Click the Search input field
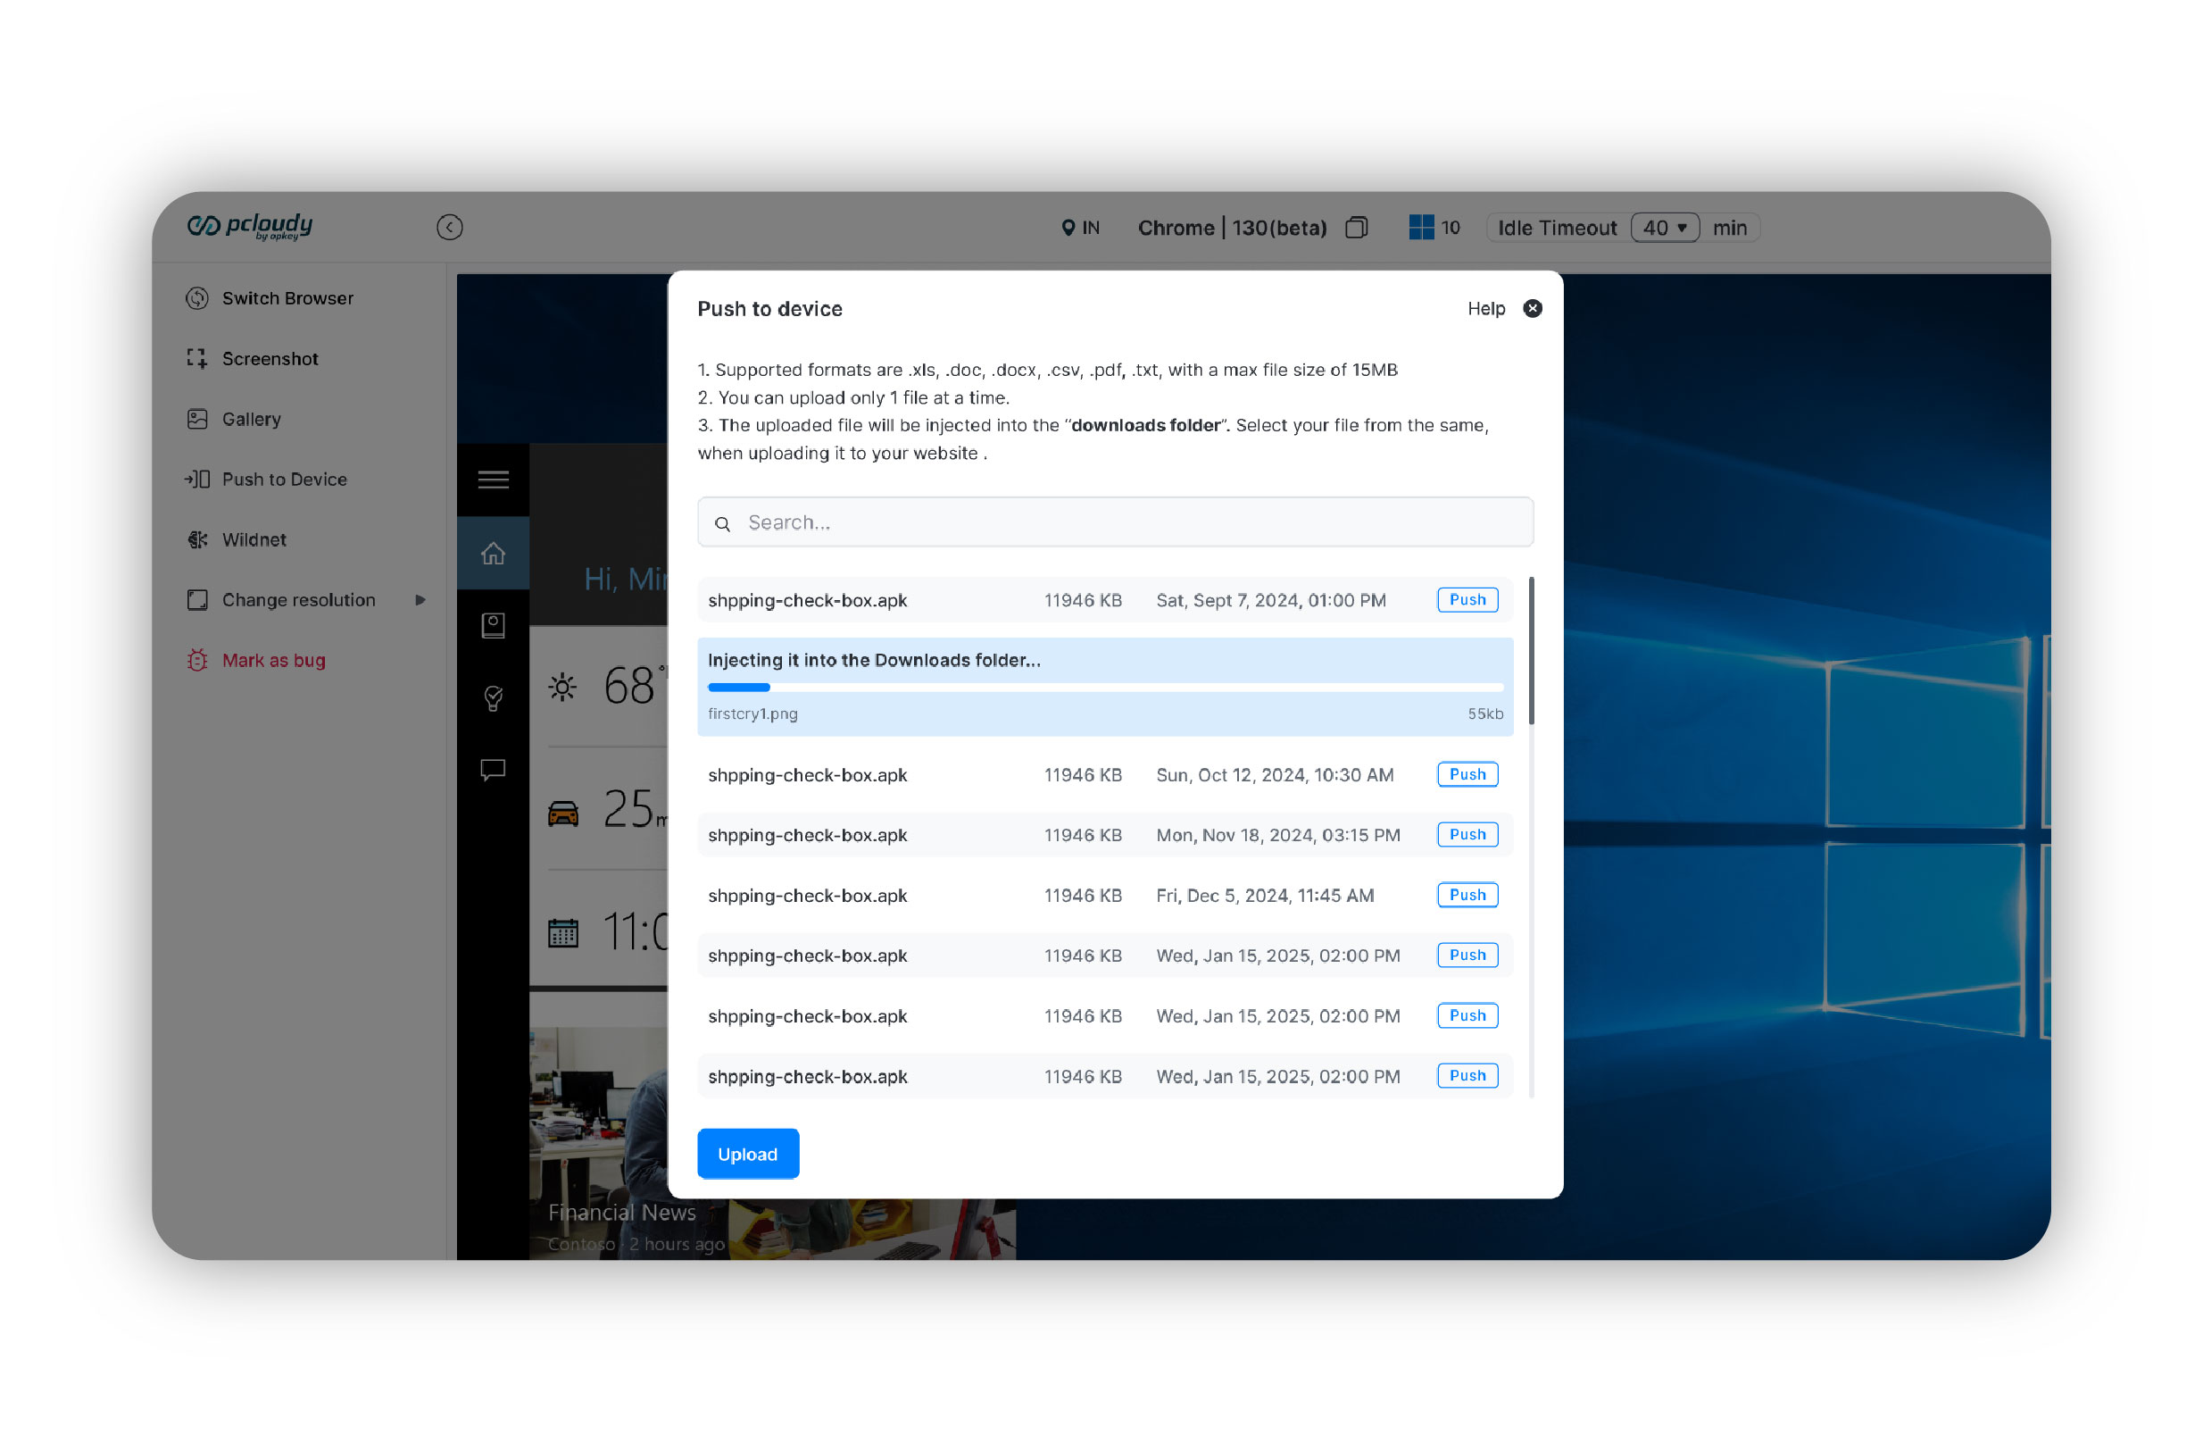 point(1116,523)
